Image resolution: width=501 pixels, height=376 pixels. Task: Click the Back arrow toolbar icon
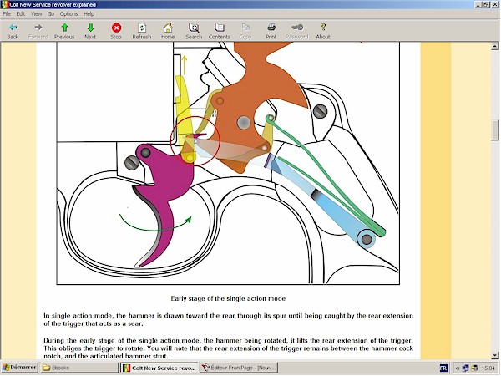tap(13, 28)
